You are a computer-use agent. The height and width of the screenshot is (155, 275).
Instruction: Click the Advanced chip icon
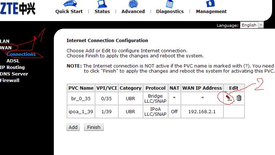133,4
